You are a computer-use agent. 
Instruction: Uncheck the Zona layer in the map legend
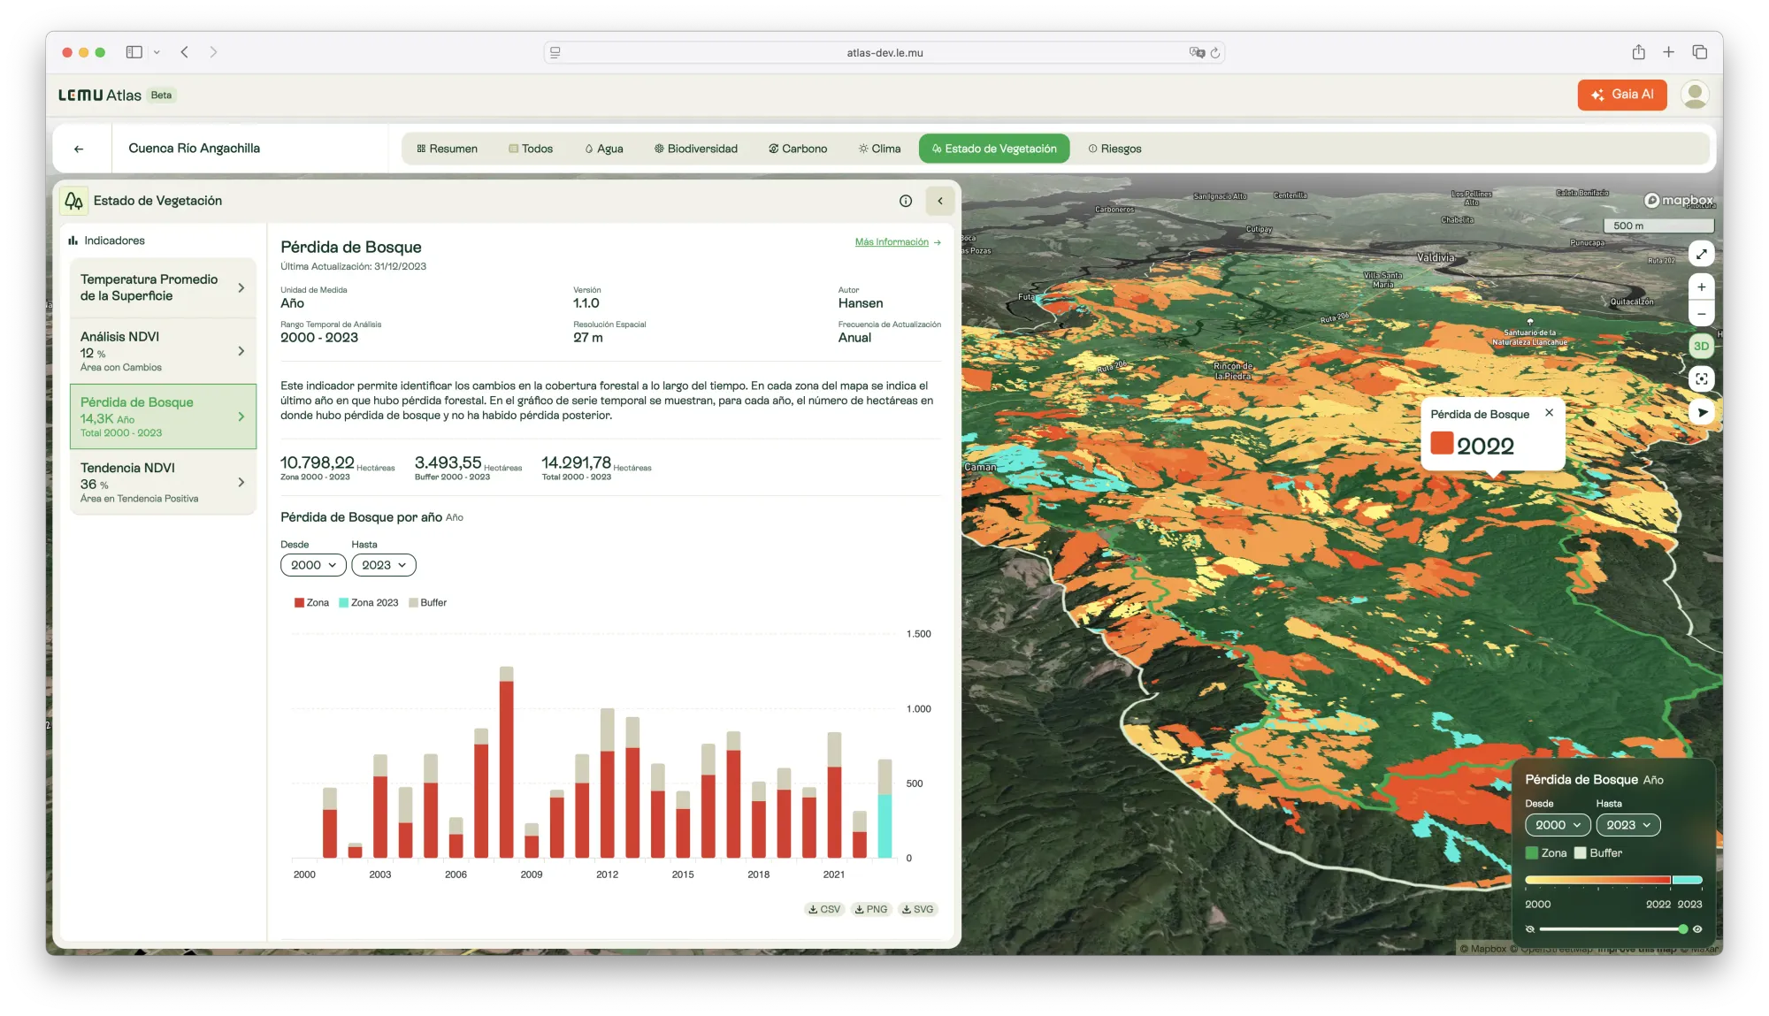click(1532, 852)
